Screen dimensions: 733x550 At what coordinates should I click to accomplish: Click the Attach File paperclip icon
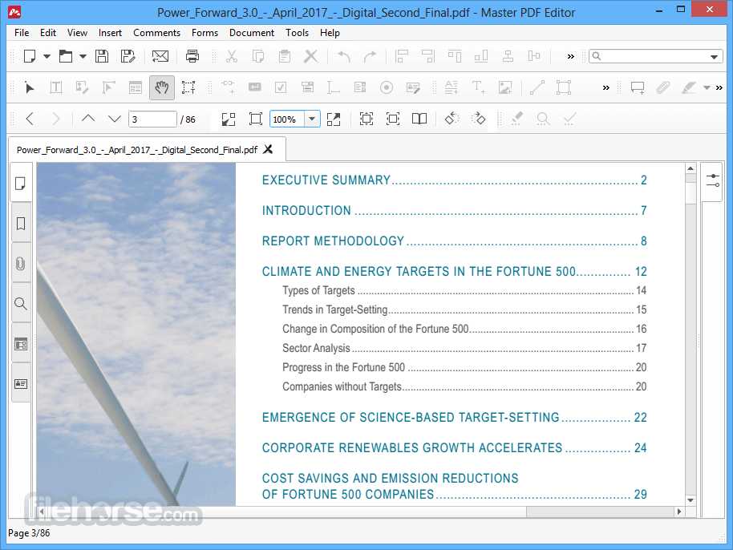pos(663,87)
